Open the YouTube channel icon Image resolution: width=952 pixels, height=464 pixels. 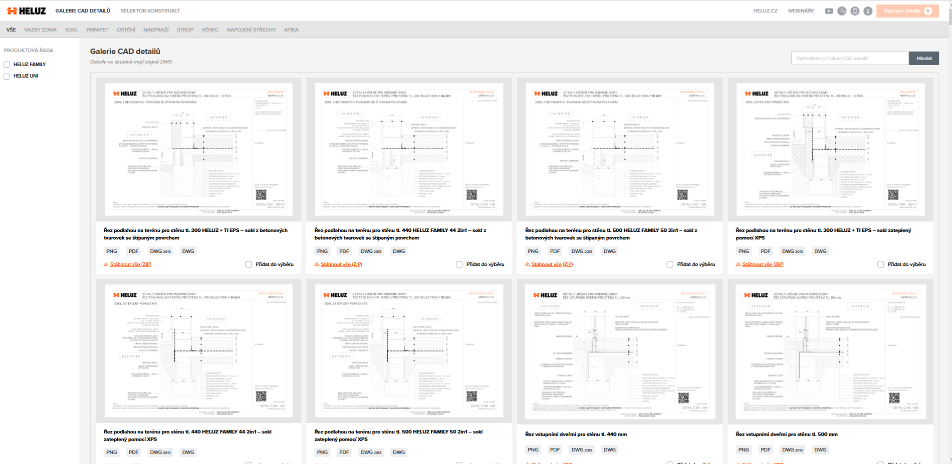(829, 11)
